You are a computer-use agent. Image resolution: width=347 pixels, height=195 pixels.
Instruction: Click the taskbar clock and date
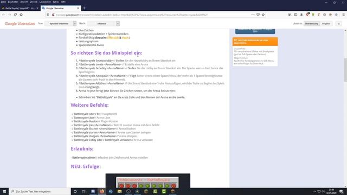[331, 191]
